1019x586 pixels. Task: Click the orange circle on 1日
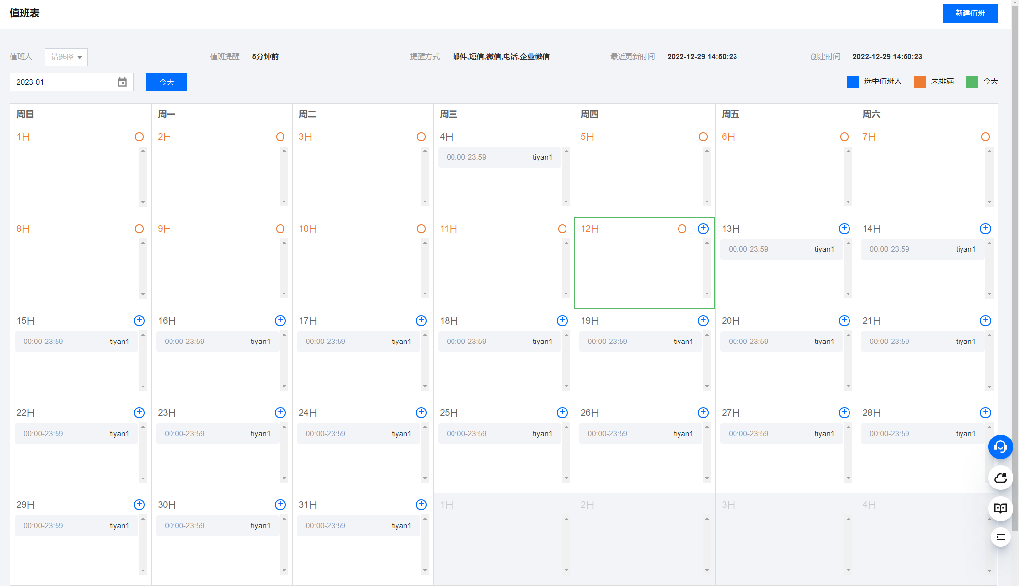click(139, 137)
